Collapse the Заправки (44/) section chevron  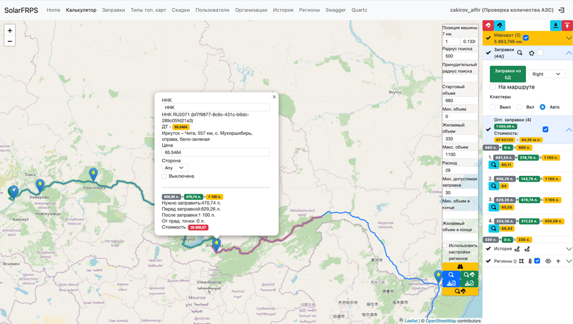click(569, 53)
